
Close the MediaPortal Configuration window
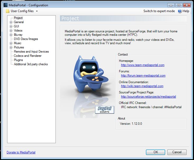tap(187, 5)
